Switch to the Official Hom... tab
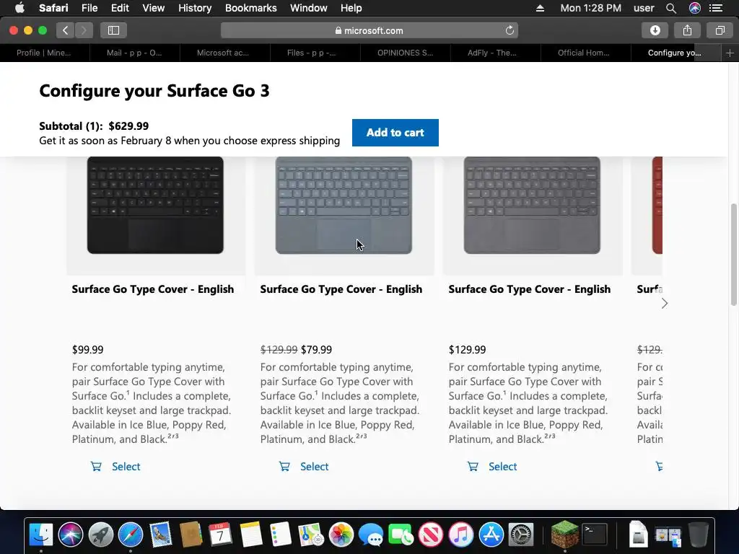739x554 pixels. pyautogui.click(x=583, y=53)
